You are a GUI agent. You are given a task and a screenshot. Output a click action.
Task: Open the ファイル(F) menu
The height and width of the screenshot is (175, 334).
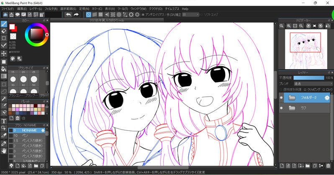8,9
